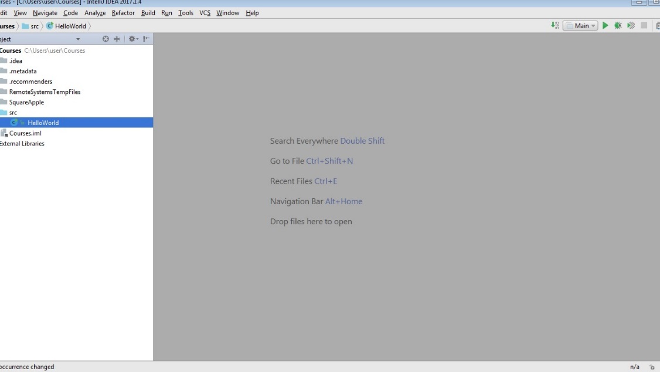Run Main with coverage icon

click(631, 26)
